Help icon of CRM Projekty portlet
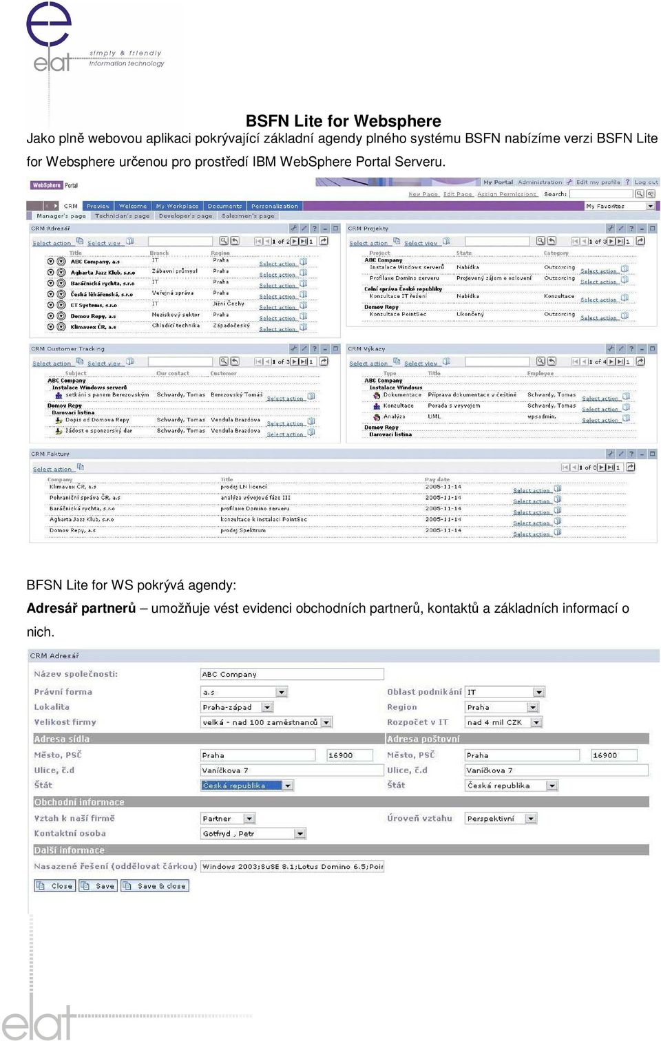The width and height of the screenshot is (661, 1041). pyautogui.click(x=631, y=228)
